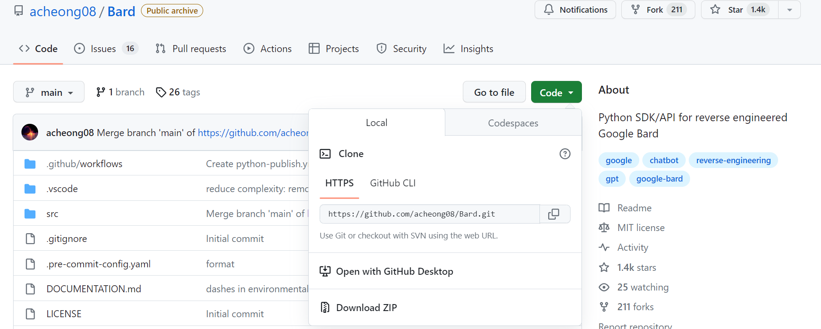The width and height of the screenshot is (821, 329).
Task: Click the repository icon beside acheong08
Action: click(18, 10)
